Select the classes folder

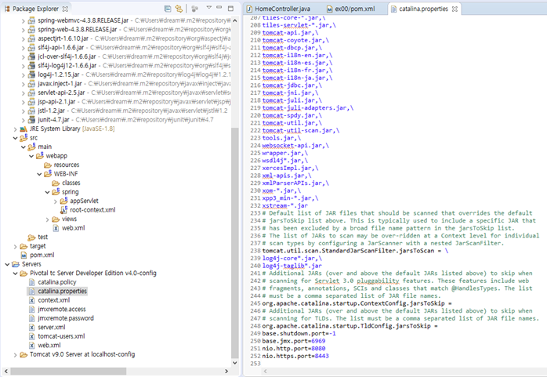pos(66,183)
